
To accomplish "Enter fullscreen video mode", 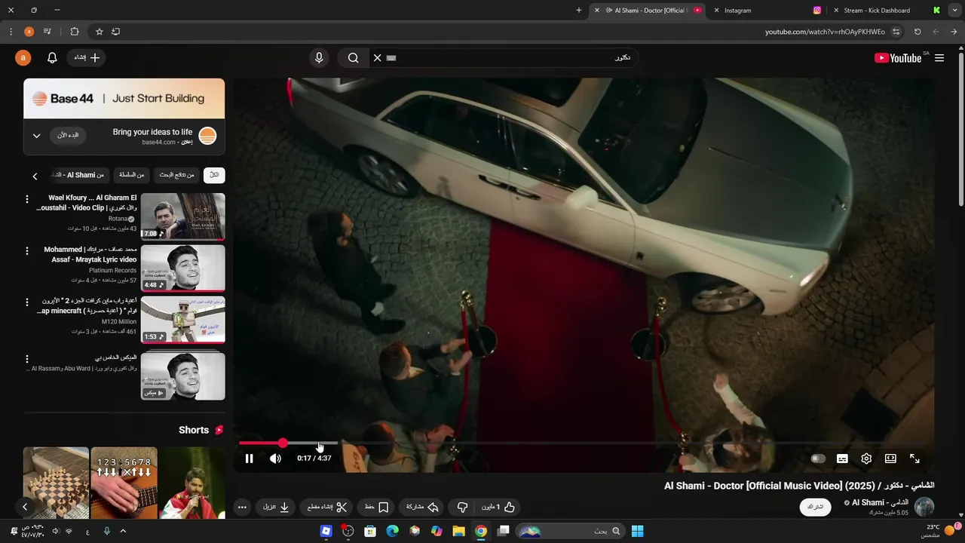I will click(x=914, y=459).
